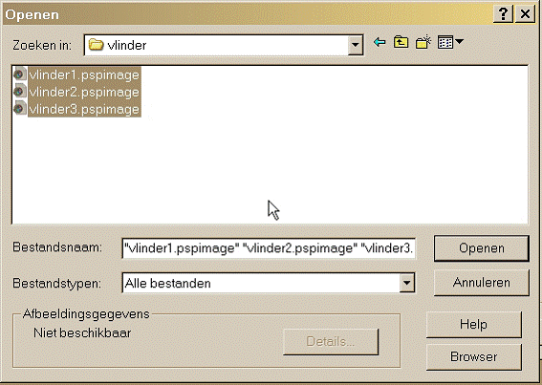The width and height of the screenshot is (542, 385).
Task: Select file vlinder2.pspimage in list
Action: tap(84, 92)
